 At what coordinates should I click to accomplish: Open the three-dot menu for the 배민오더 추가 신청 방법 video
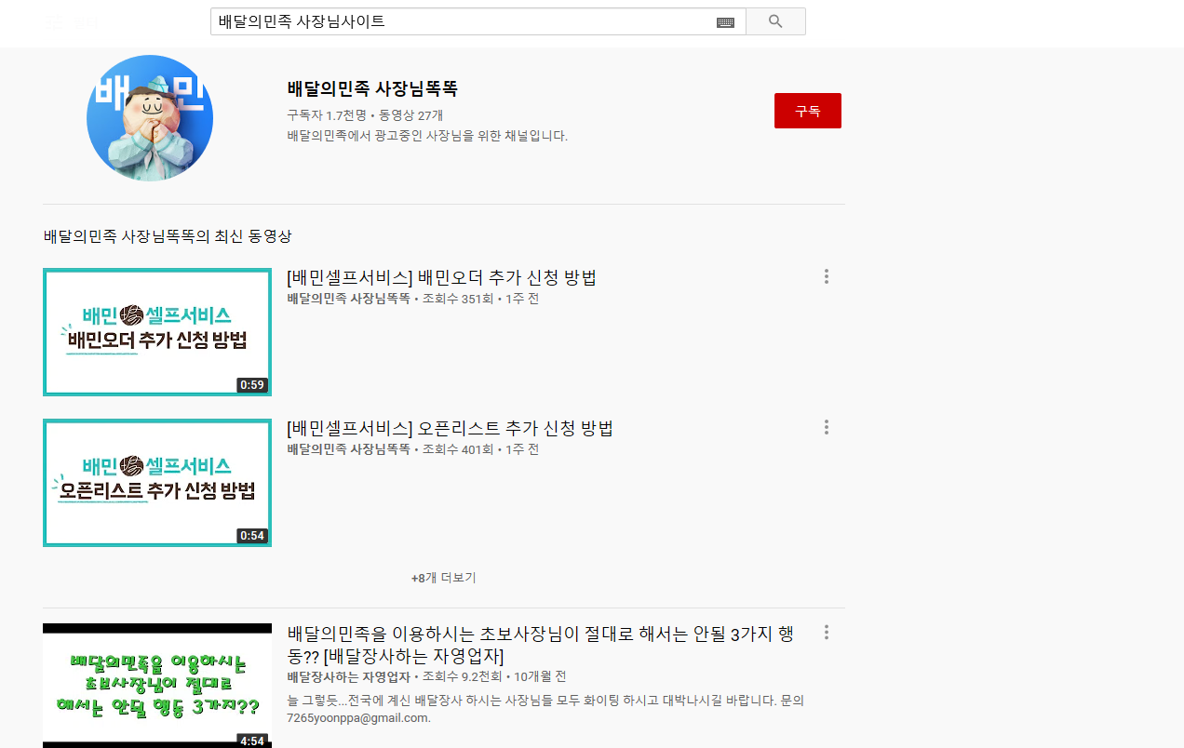click(x=826, y=276)
